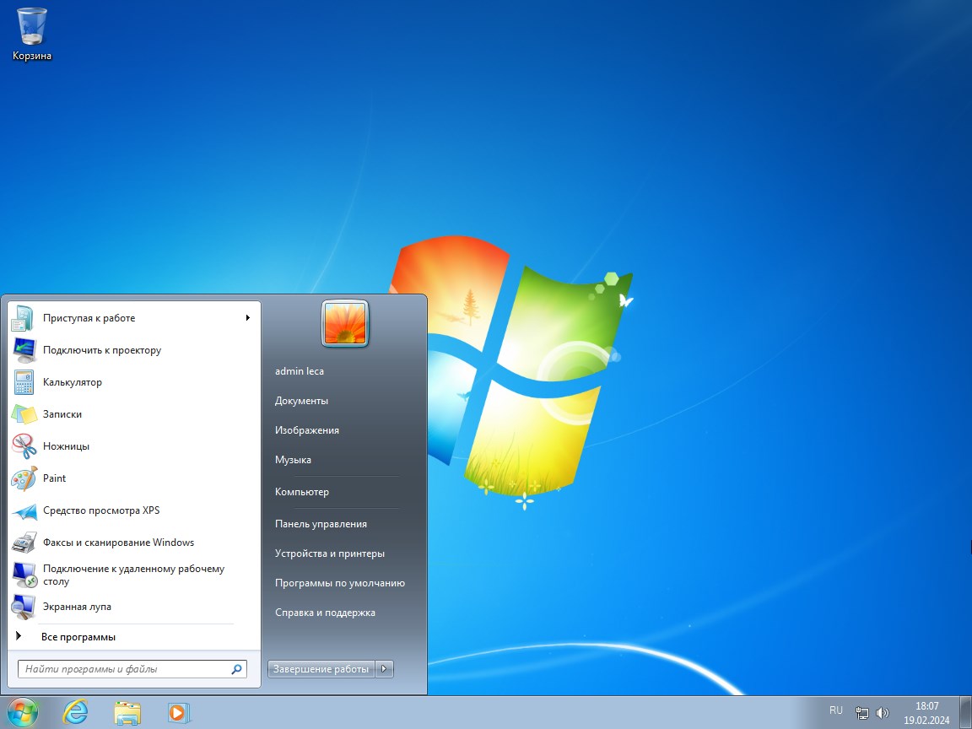Image resolution: width=972 pixels, height=729 pixels.
Task: Click the Экранная лупа magnifier icon
Action: coord(24,607)
